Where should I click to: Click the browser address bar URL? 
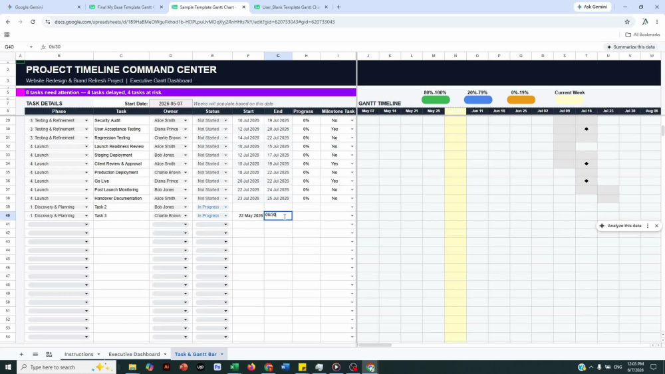[195, 22]
